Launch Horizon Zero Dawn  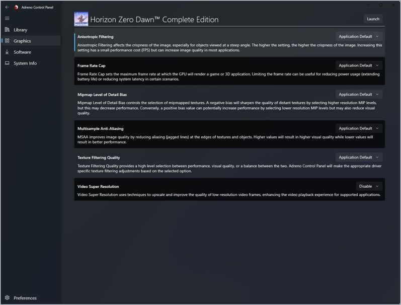tap(373, 19)
